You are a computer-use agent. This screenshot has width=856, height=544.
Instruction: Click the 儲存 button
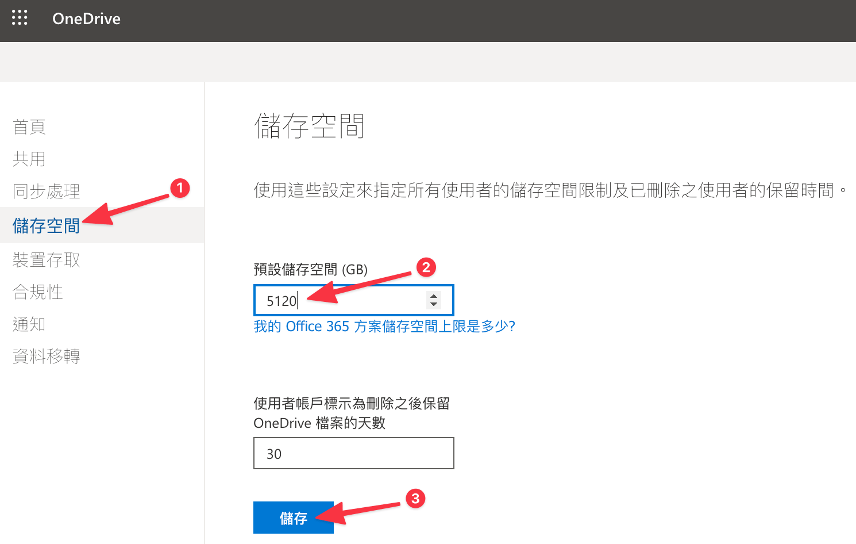point(294,518)
